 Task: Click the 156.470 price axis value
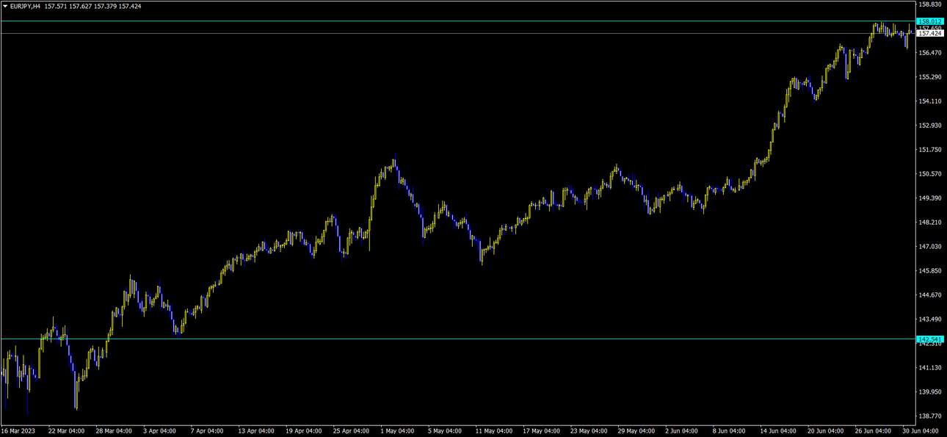tap(930, 53)
